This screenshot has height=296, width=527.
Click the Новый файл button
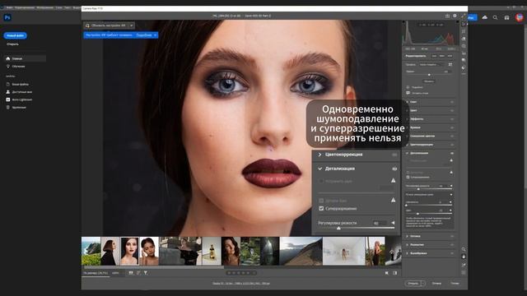coord(15,35)
